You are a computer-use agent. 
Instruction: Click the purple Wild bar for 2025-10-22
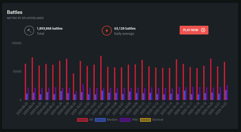coord(227,93)
